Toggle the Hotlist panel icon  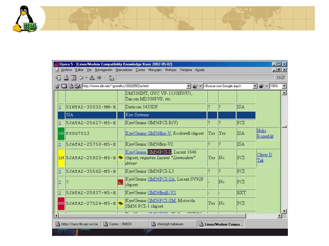pyautogui.click(x=73, y=78)
